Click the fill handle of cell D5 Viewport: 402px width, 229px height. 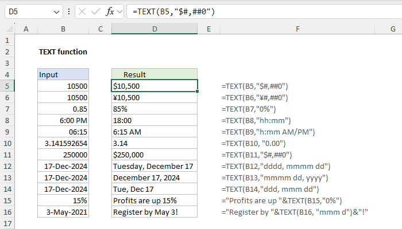[197, 91]
